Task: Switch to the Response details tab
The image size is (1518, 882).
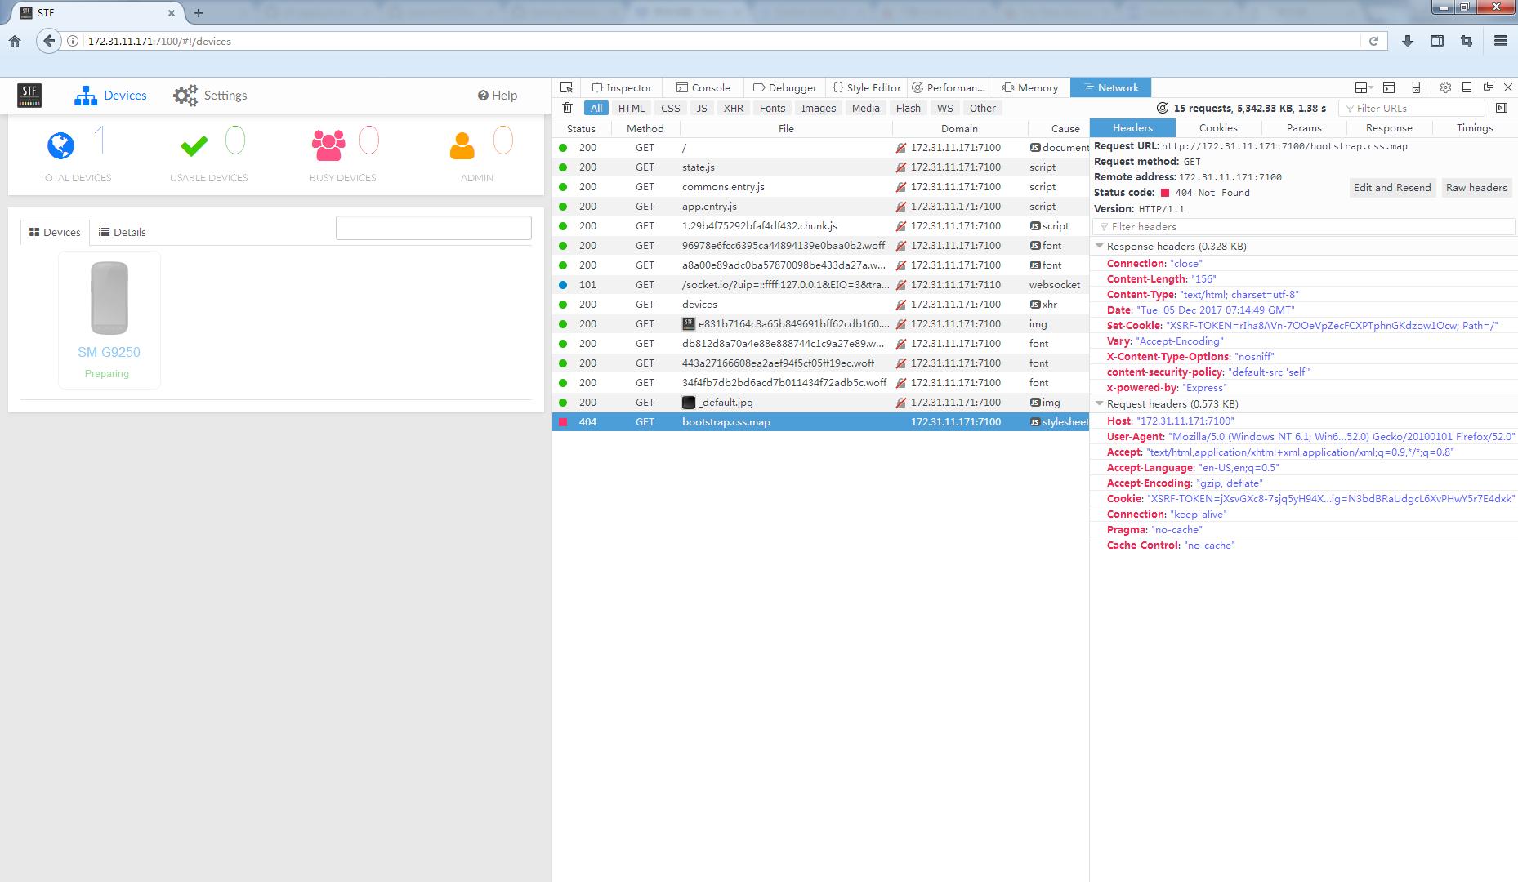Action: (x=1389, y=127)
